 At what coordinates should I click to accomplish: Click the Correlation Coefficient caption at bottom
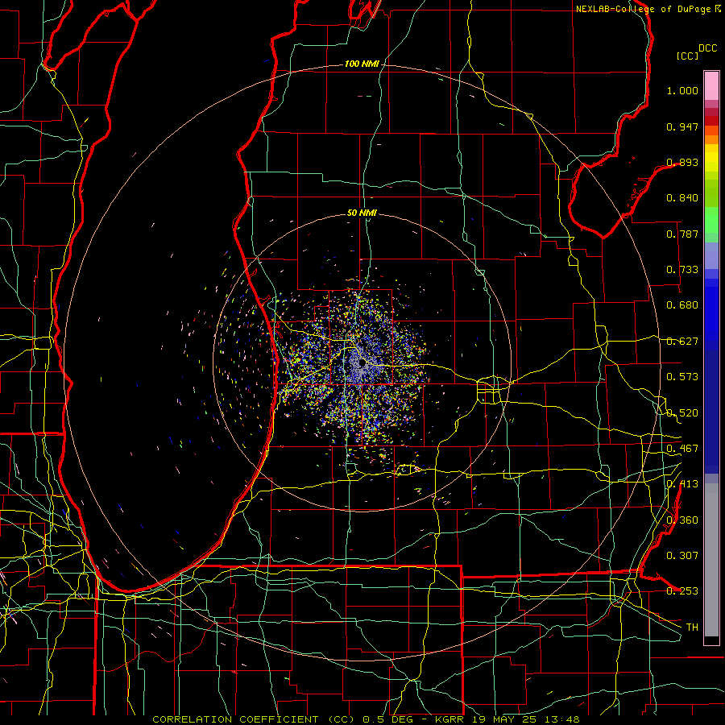point(366,719)
